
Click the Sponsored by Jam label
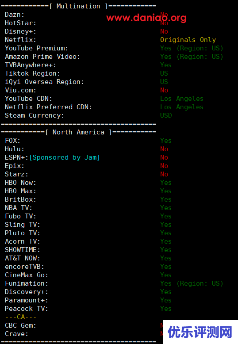[x=65, y=157]
